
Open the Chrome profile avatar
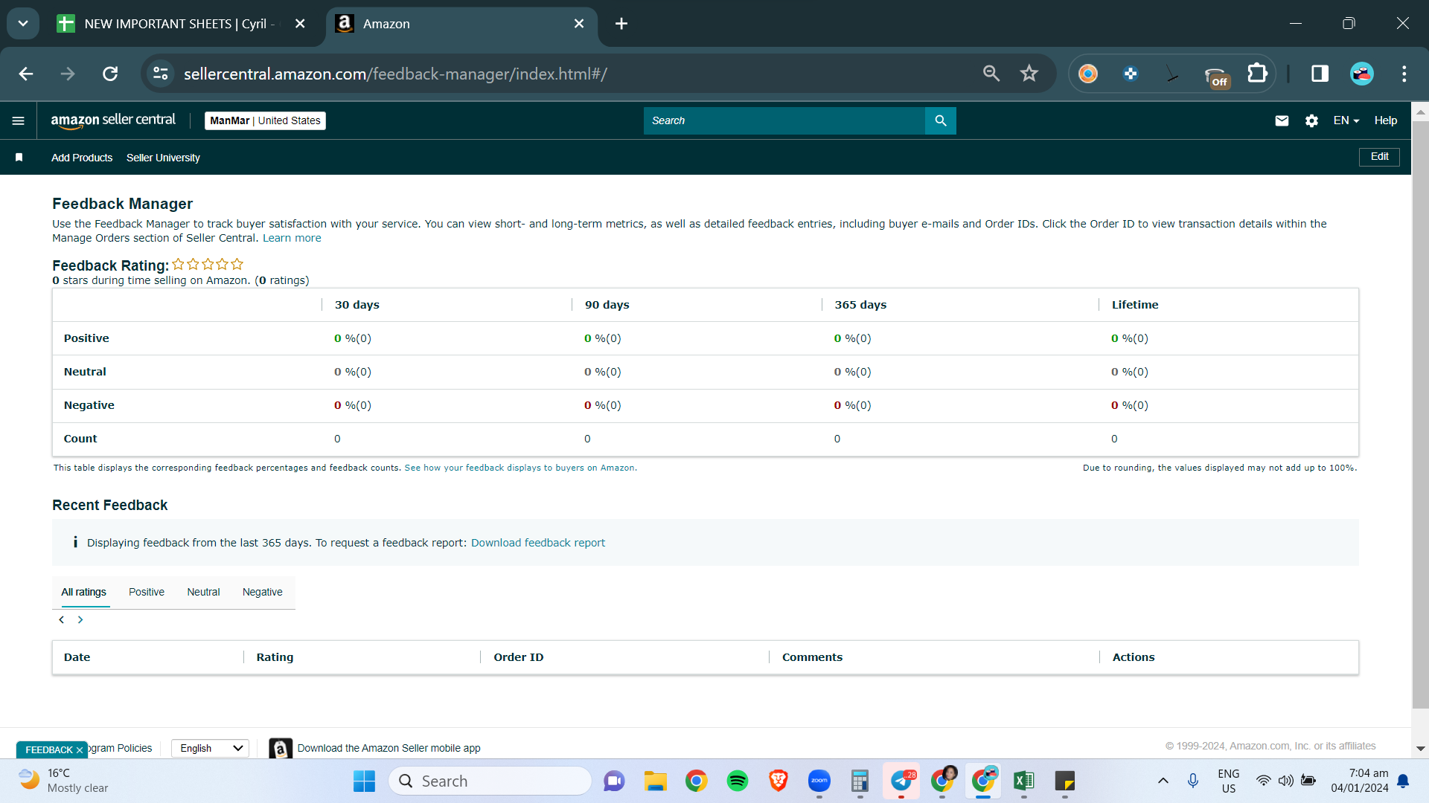click(1361, 74)
